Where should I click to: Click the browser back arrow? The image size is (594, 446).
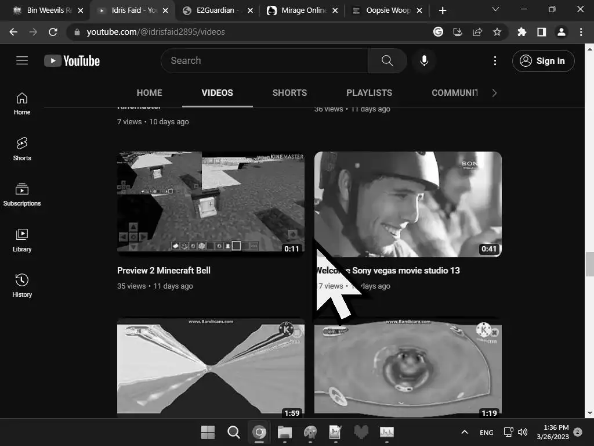coord(13,32)
